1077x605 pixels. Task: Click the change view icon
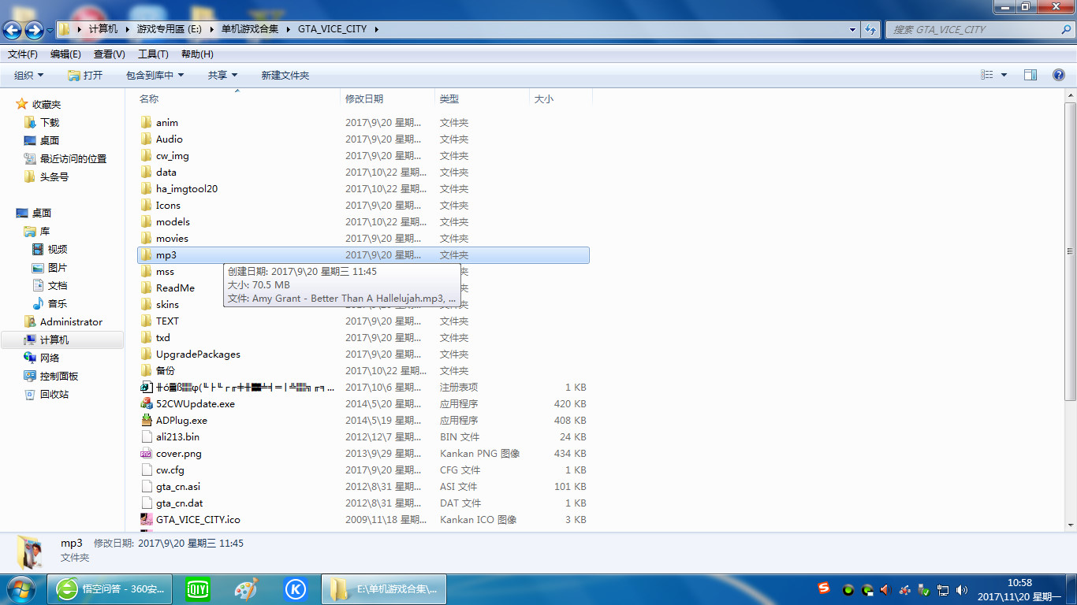[987, 75]
